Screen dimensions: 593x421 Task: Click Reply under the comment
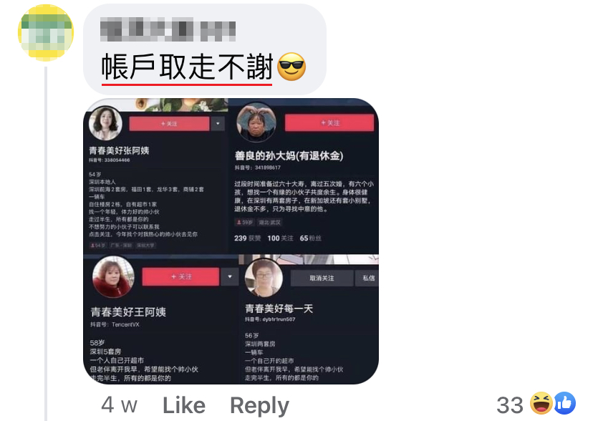click(260, 406)
